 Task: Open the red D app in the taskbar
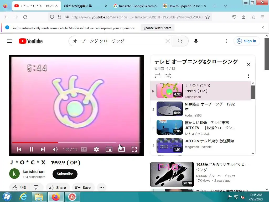pos(72,197)
